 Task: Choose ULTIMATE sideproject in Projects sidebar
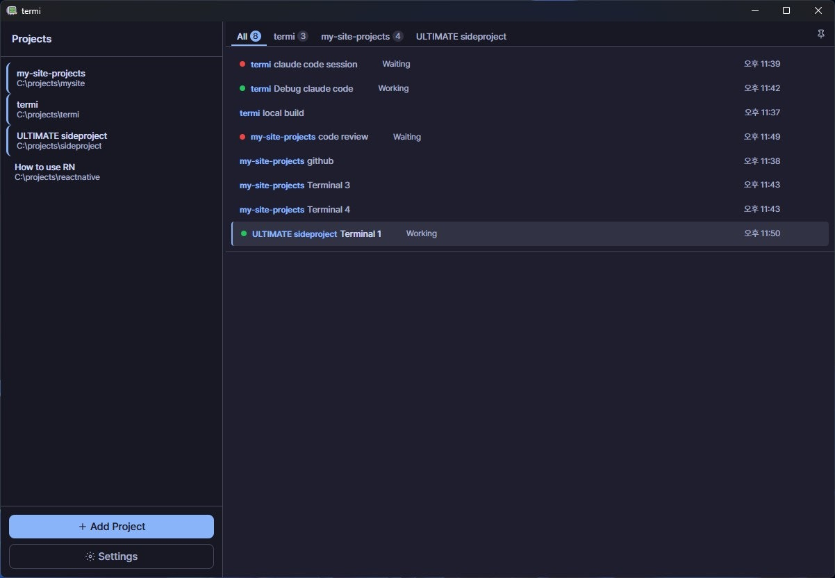62,140
